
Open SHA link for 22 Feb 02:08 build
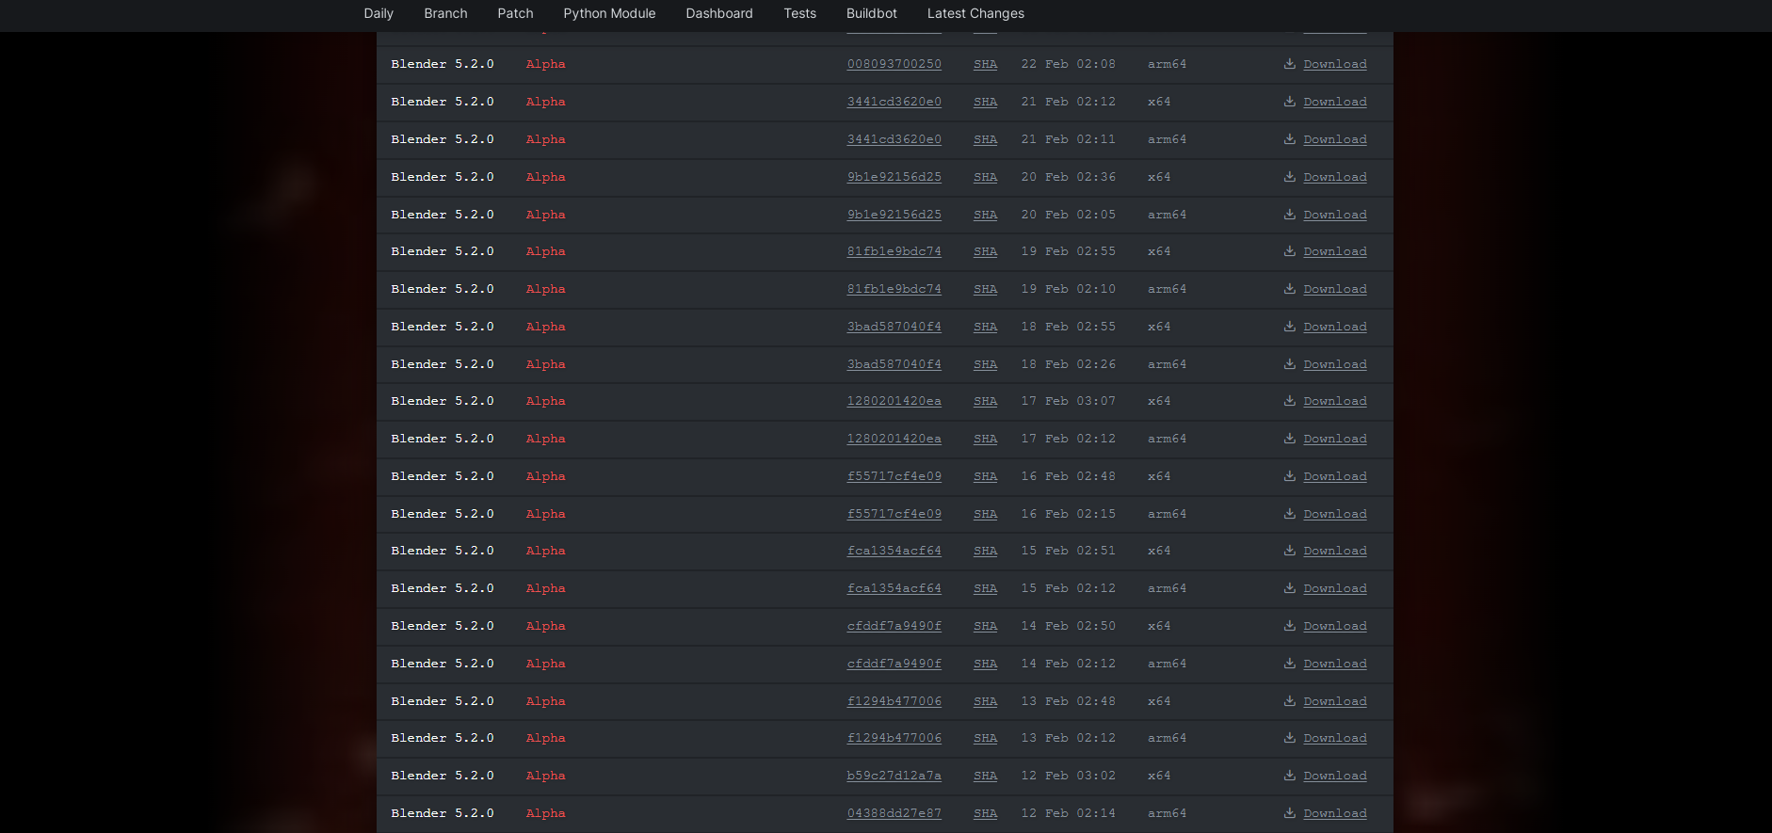[985, 64]
